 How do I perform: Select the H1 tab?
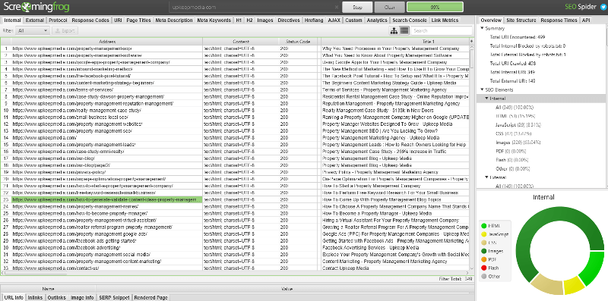coord(239,20)
